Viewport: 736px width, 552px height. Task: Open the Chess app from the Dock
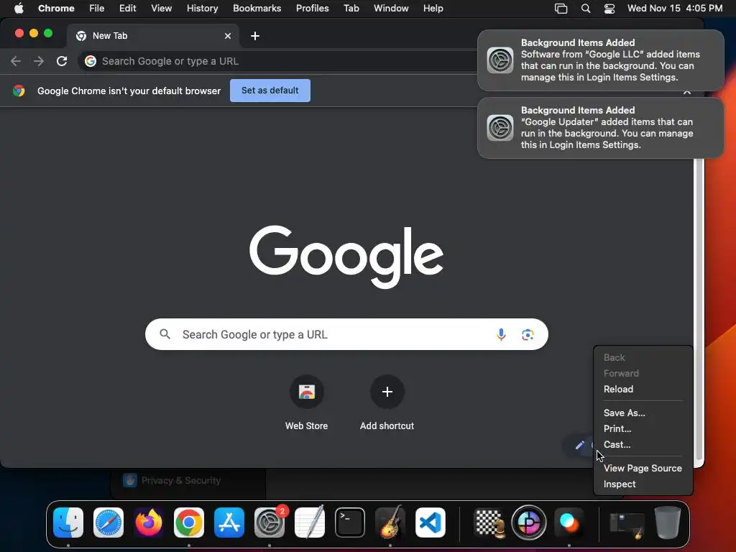tap(489, 522)
